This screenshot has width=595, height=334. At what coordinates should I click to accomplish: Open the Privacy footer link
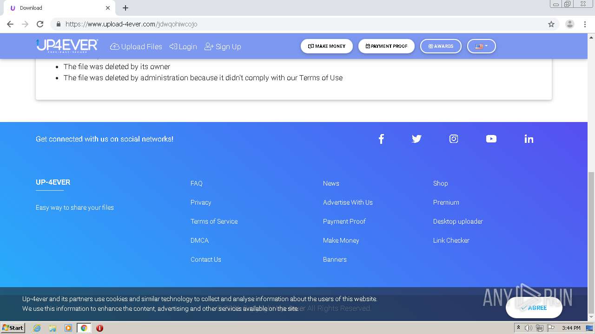[201, 202]
